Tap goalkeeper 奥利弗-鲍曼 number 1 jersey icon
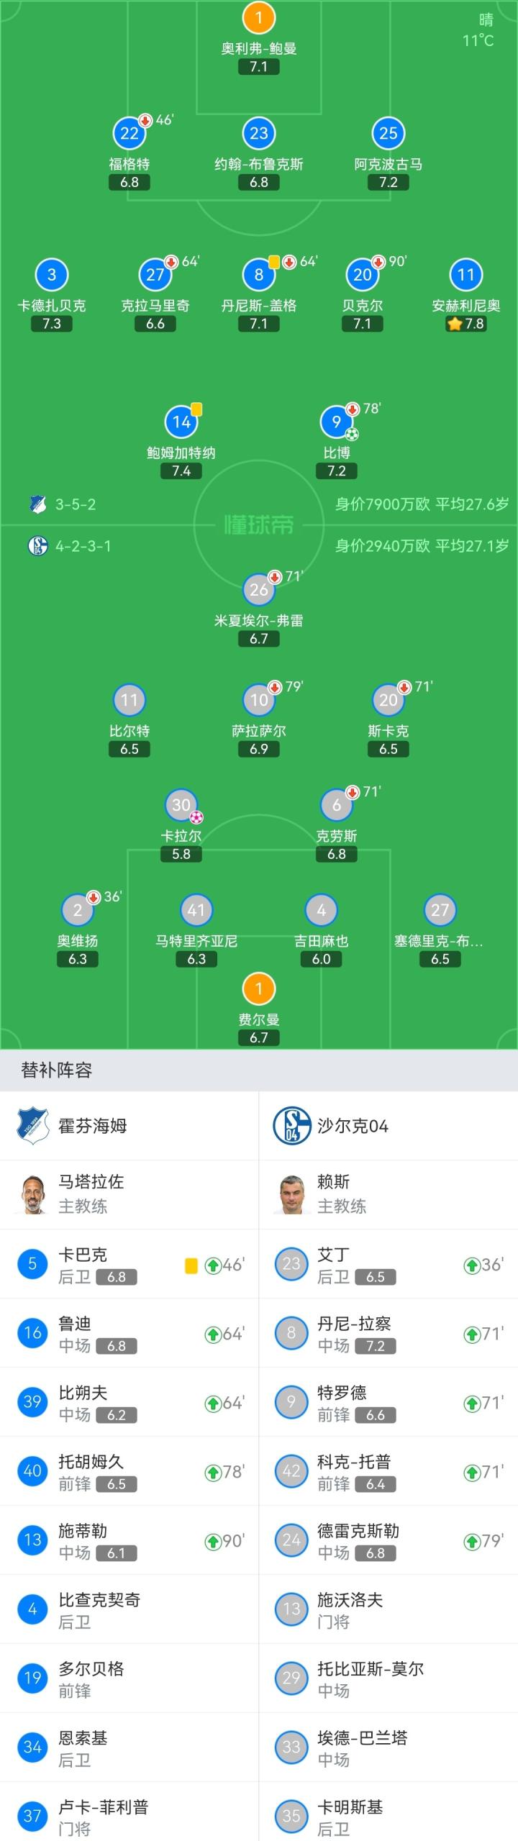 click(258, 17)
